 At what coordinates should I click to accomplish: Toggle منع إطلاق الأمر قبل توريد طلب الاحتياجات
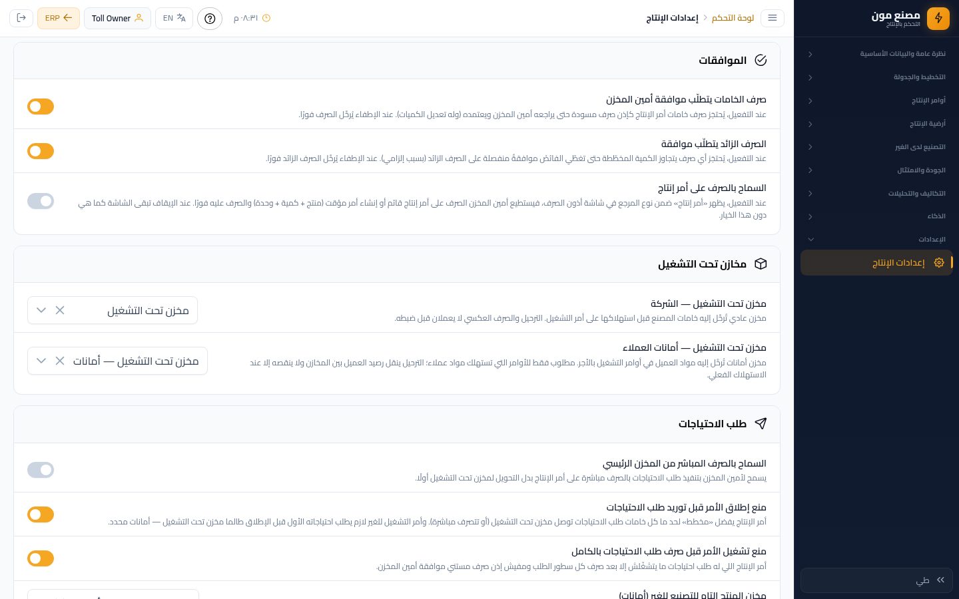(x=41, y=514)
